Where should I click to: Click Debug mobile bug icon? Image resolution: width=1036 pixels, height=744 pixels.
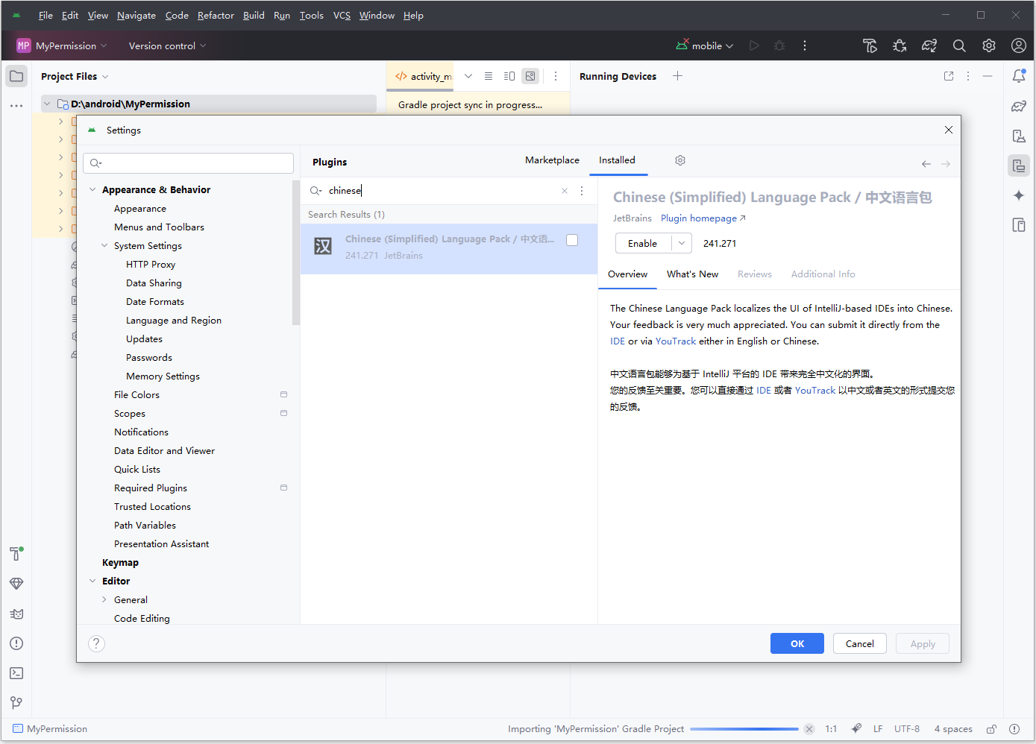779,45
